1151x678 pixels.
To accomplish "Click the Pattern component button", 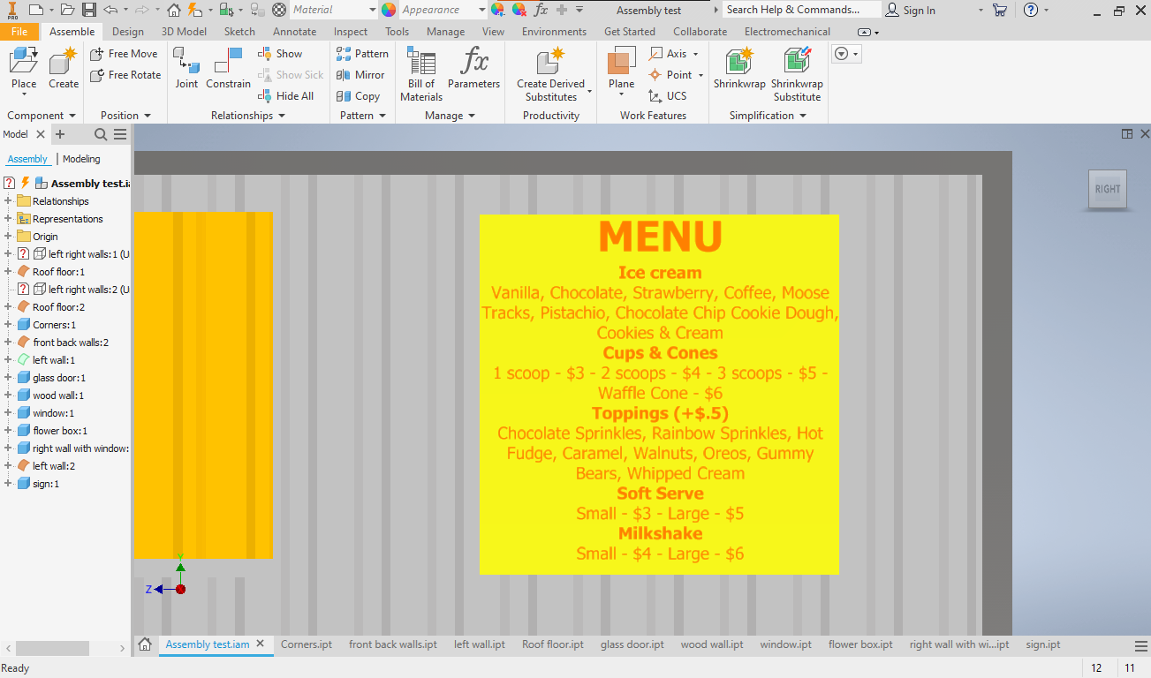I will [x=362, y=54].
